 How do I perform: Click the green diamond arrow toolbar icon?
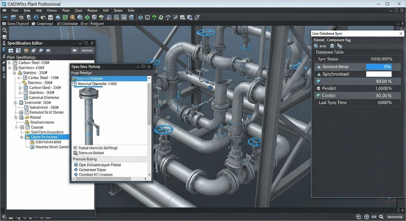(x=87, y=17)
